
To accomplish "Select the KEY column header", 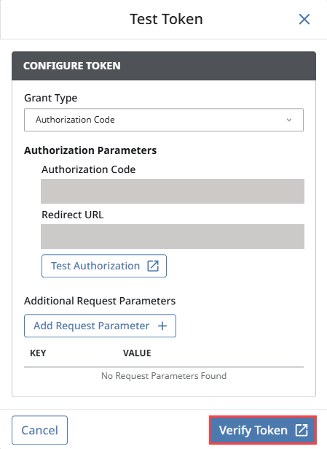I will [38, 353].
